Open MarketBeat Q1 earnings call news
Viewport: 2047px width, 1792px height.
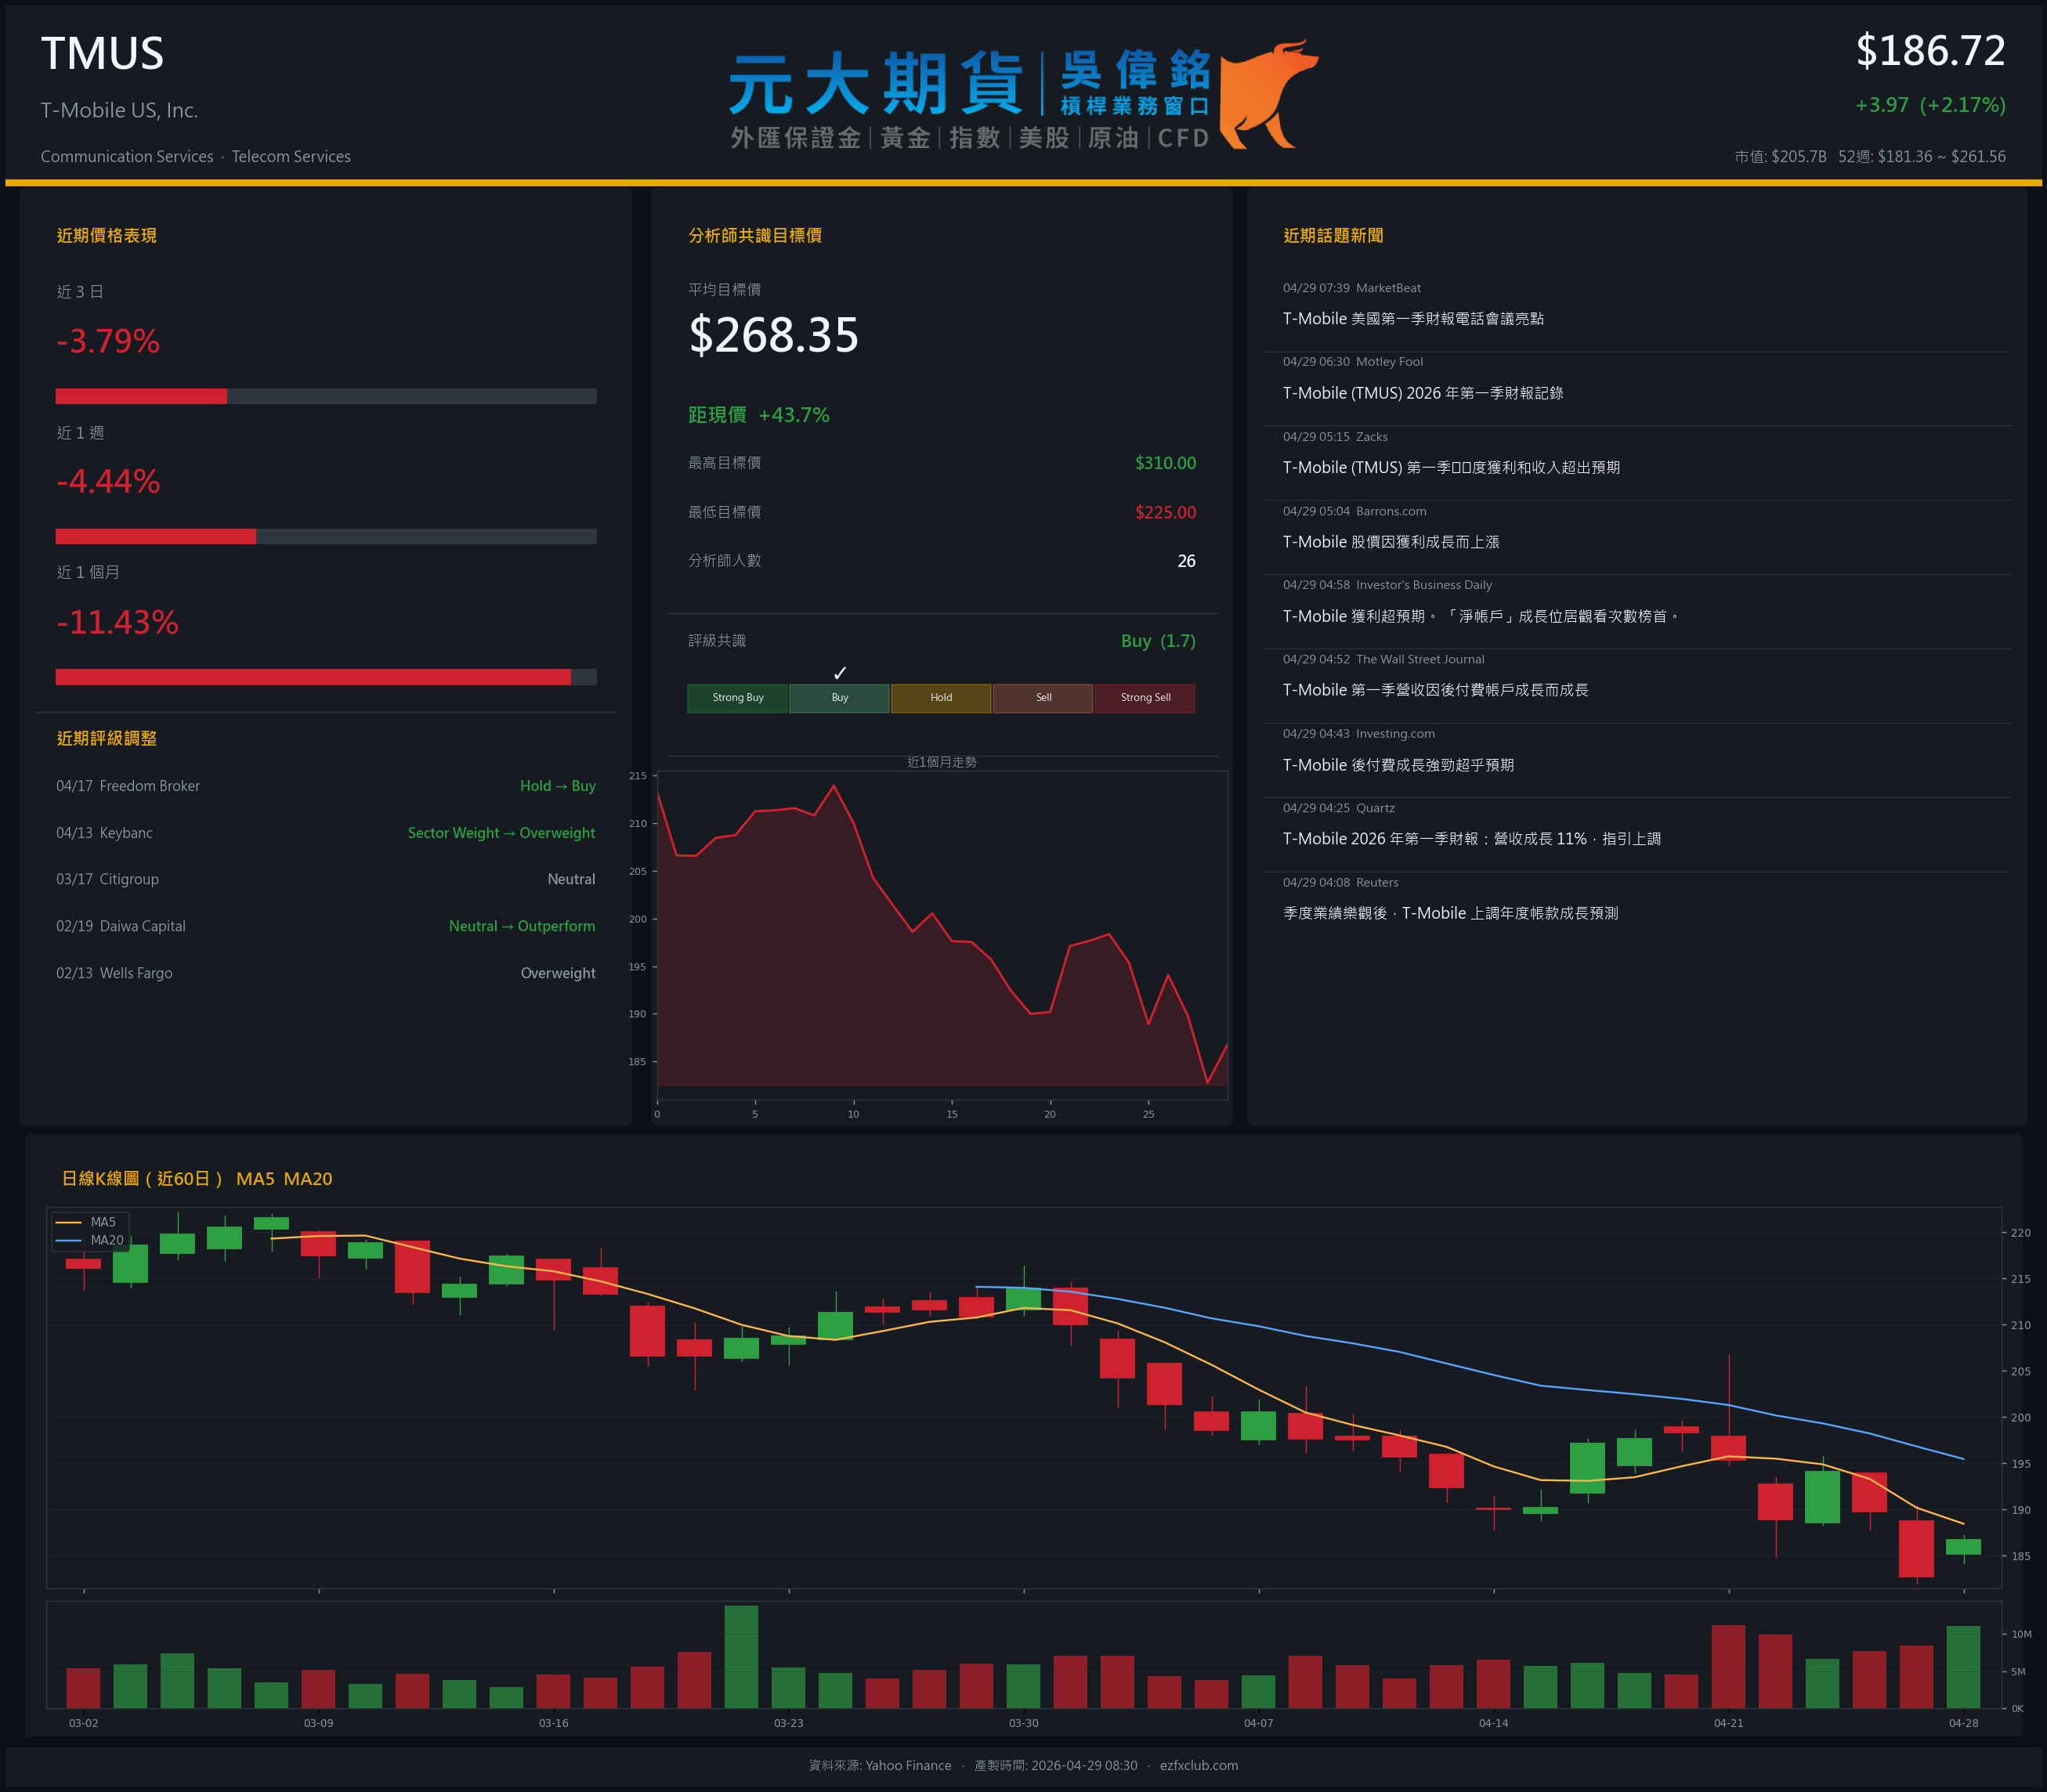click(1412, 319)
